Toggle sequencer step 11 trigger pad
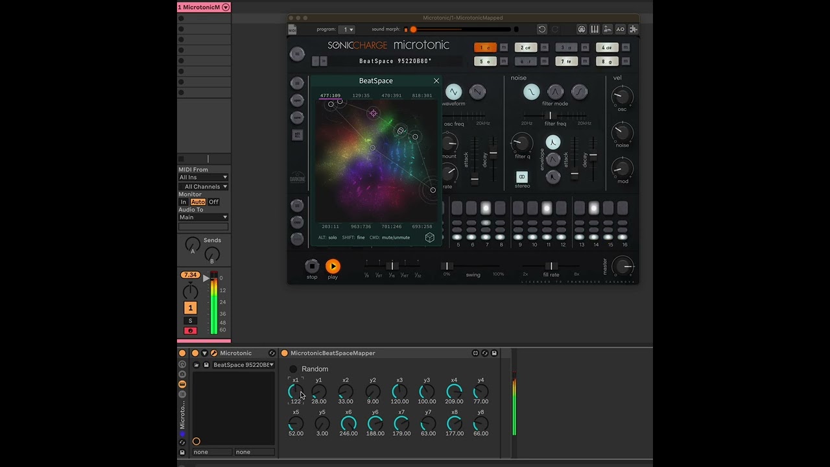The width and height of the screenshot is (830, 467). [547, 208]
